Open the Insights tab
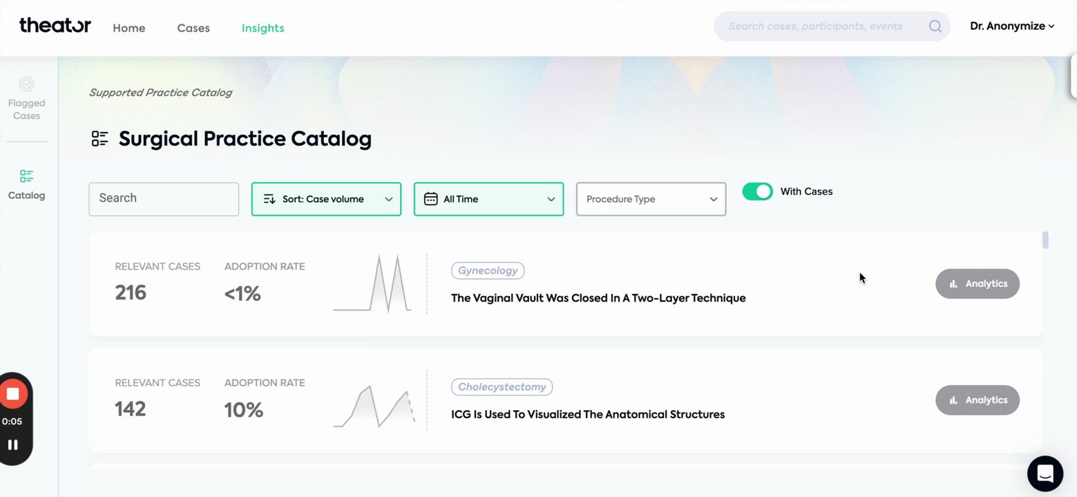Image resolution: width=1077 pixels, height=497 pixels. pyautogui.click(x=263, y=28)
